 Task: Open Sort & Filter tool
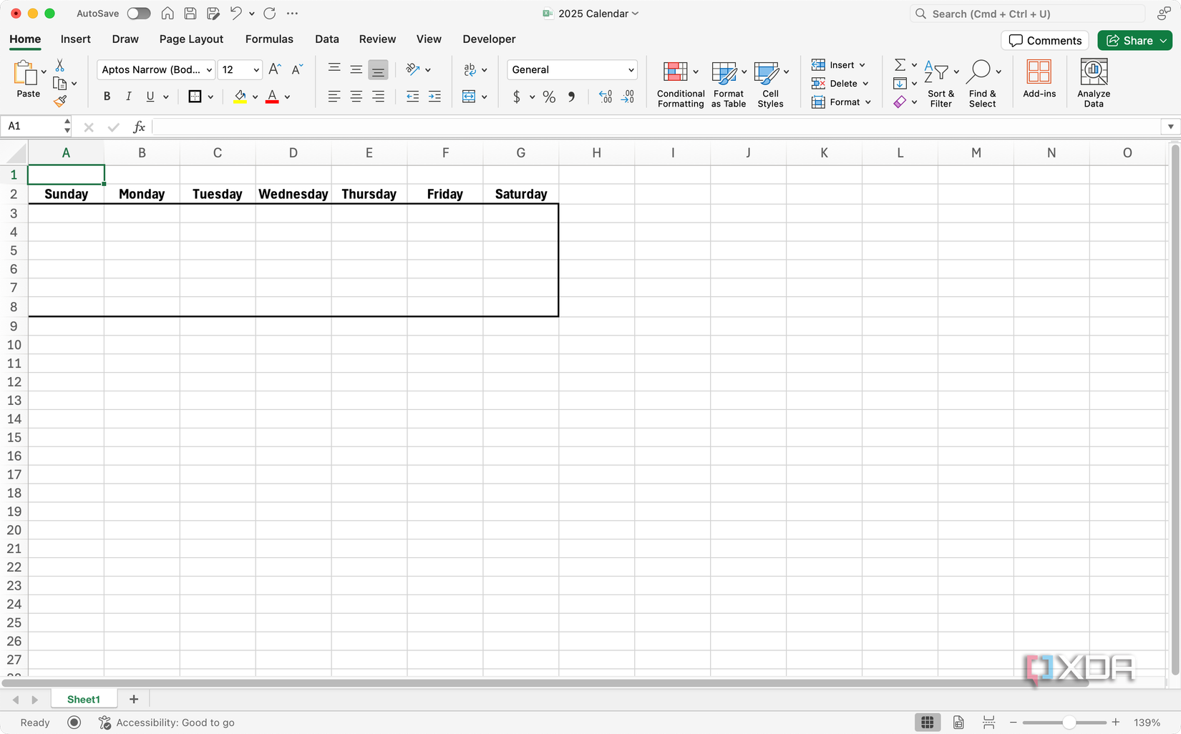click(941, 84)
